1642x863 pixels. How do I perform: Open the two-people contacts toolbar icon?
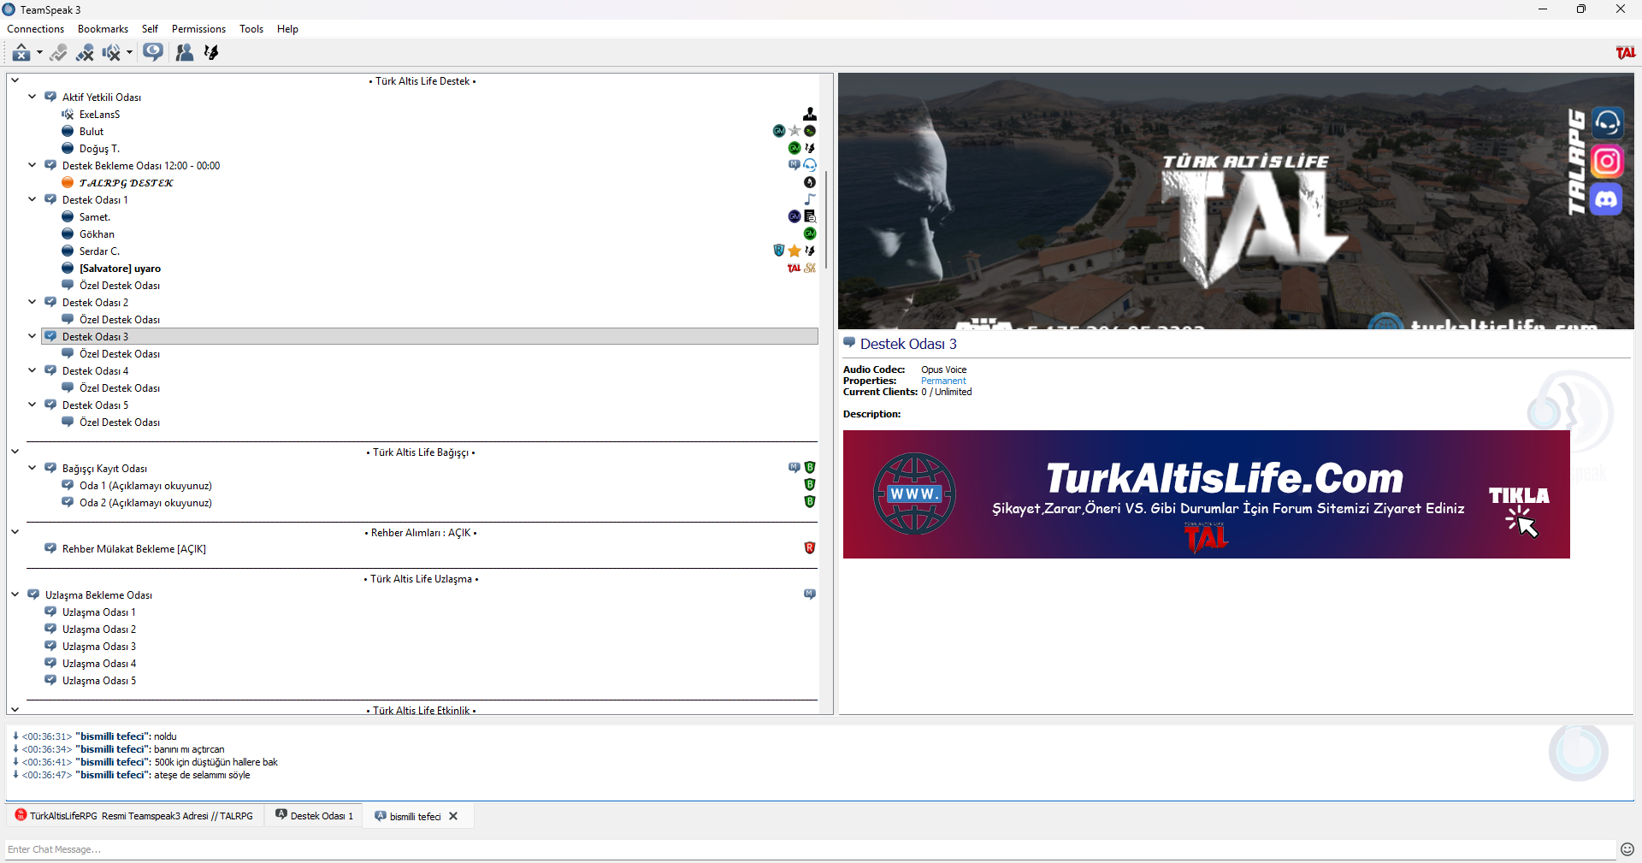click(x=184, y=53)
